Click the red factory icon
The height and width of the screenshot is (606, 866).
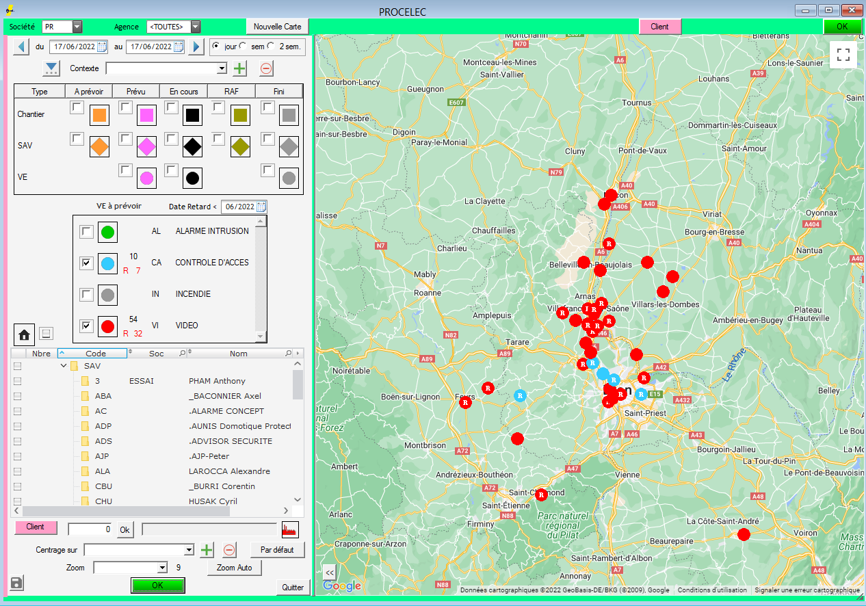[x=290, y=529]
